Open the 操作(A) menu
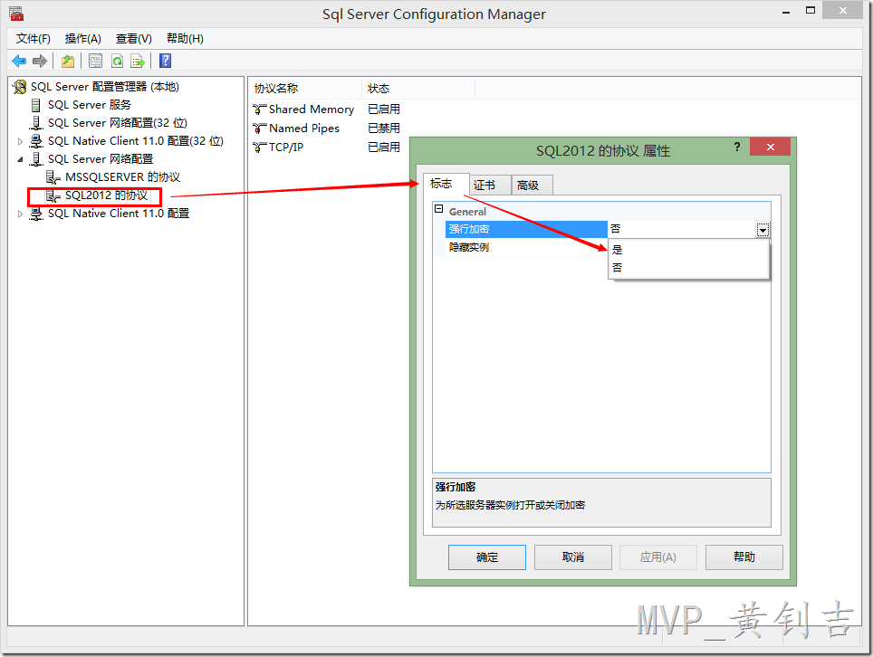Image resolution: width=873 pixels, height=657 pixels. 83,38
